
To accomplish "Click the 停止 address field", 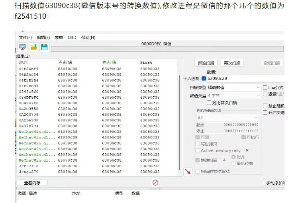I will (233, 131).
